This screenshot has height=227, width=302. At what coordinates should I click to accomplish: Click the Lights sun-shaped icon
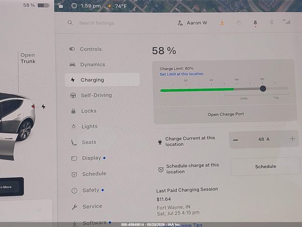(73, 127)
